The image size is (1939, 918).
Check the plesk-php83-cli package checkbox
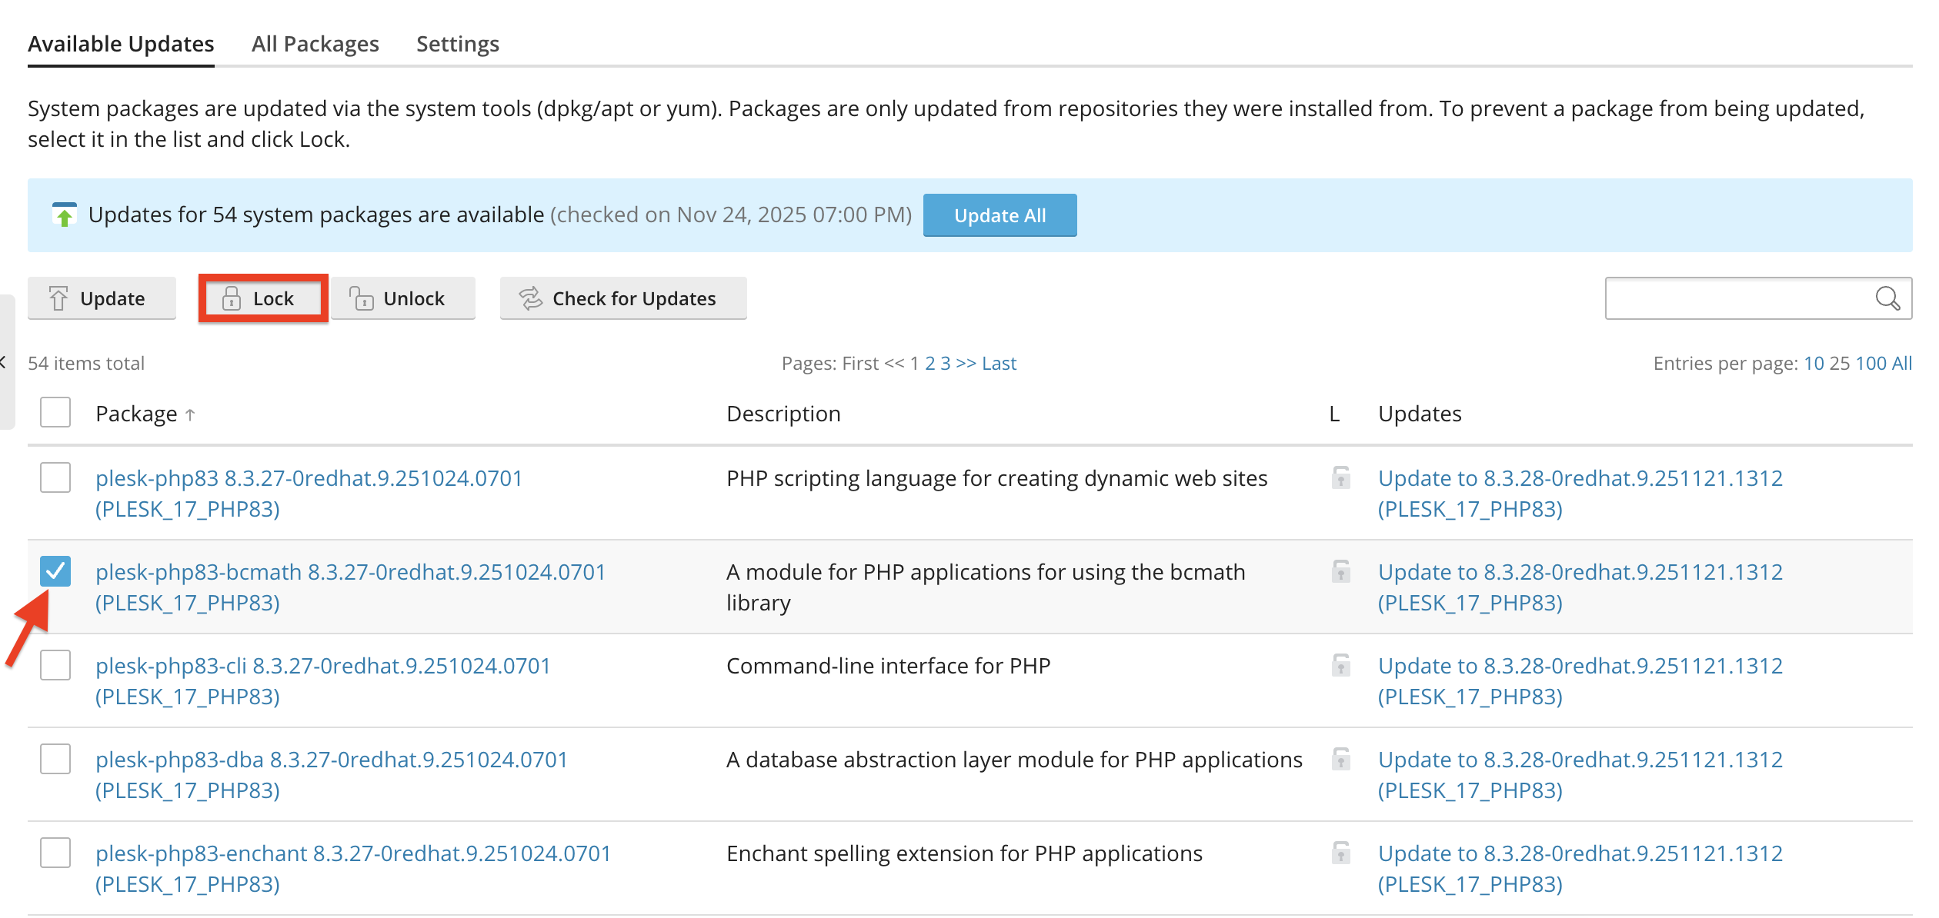55,665
